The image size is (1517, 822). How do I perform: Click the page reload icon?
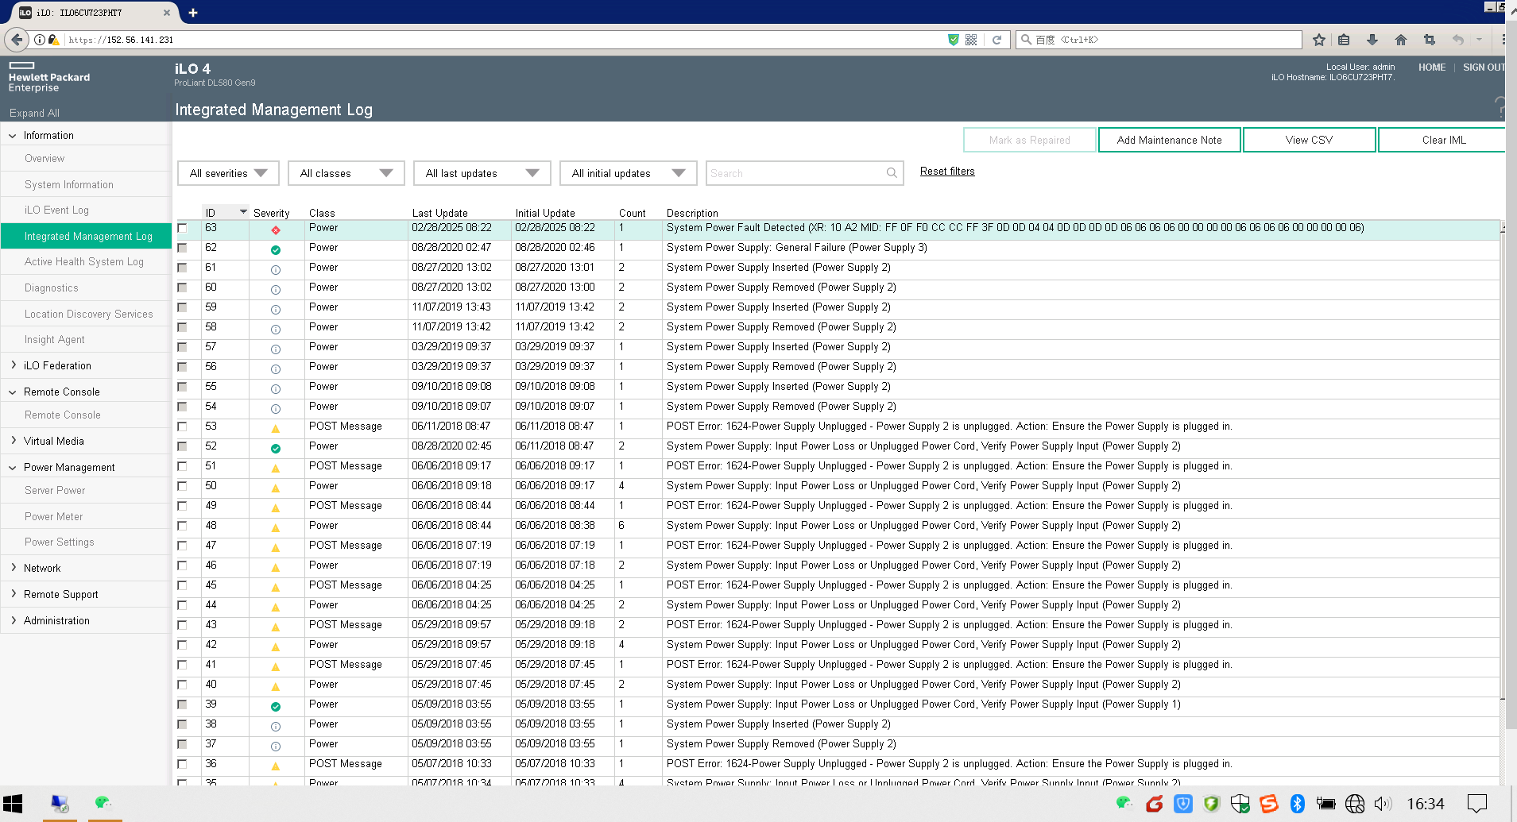[x=996, y=40]
